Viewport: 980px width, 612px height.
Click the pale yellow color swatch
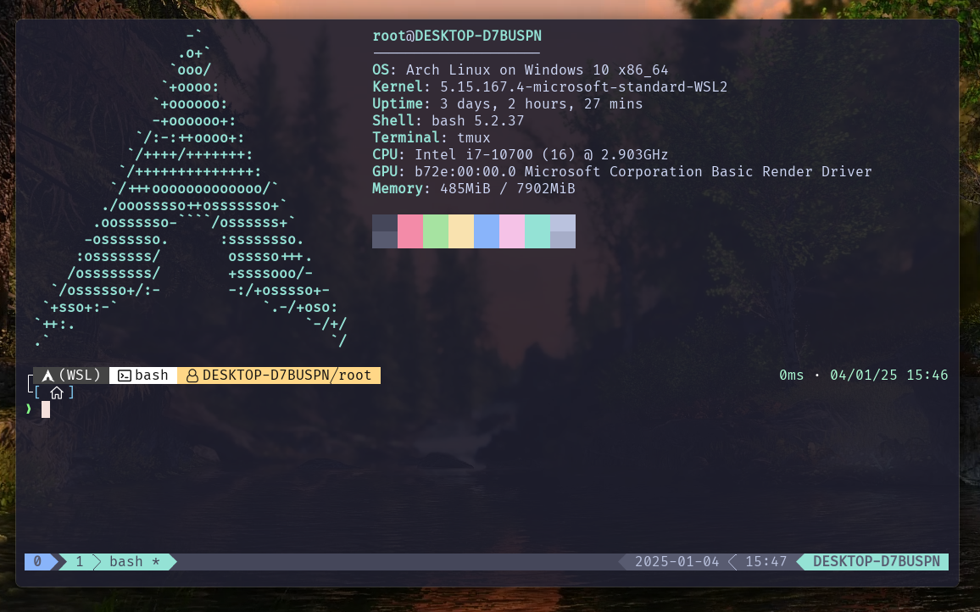[x=461, y=231]
